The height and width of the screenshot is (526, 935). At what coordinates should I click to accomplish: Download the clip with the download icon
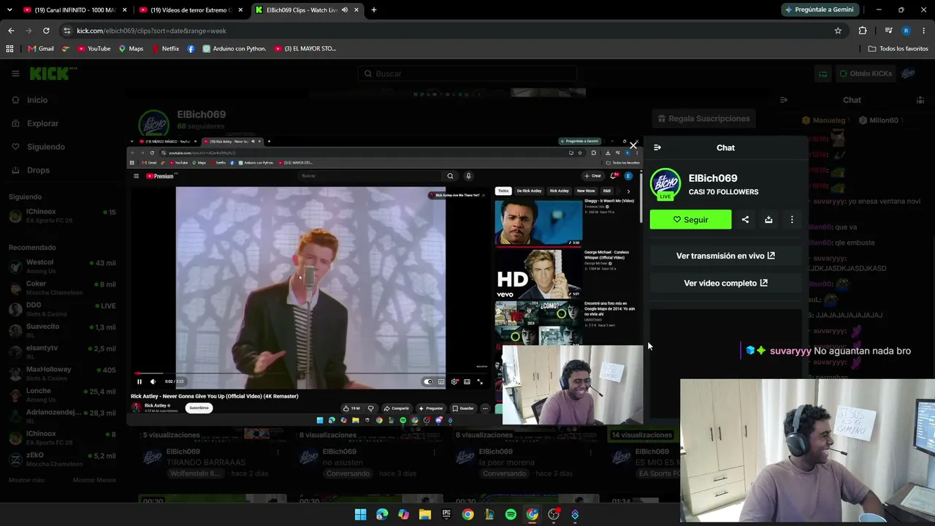(768, 220)
